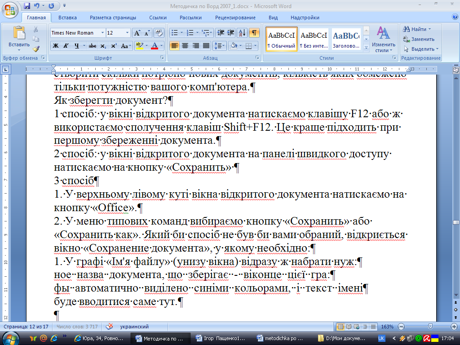This screenshot has width=460, height=345.
Task: Open Изменить стили menu
Action: coord(384,40)
